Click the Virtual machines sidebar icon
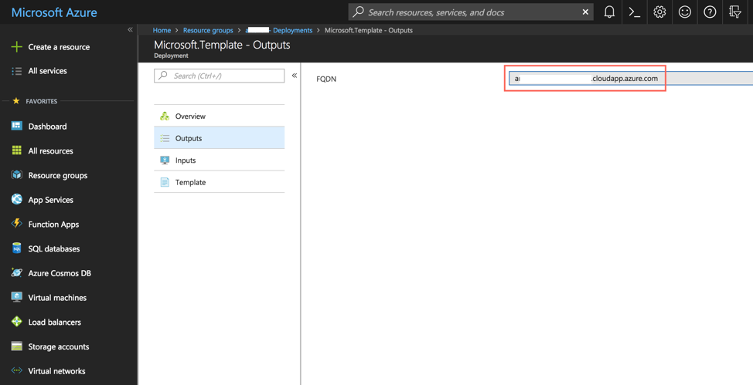This screenshot has width=753, height=385. click(x=17, y=297)
